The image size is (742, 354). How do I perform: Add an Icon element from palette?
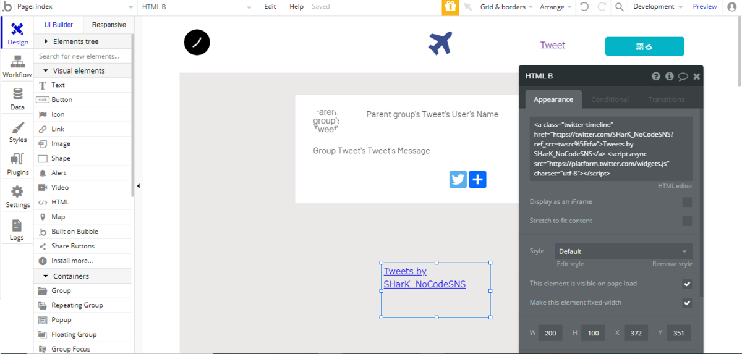point(83,114)
